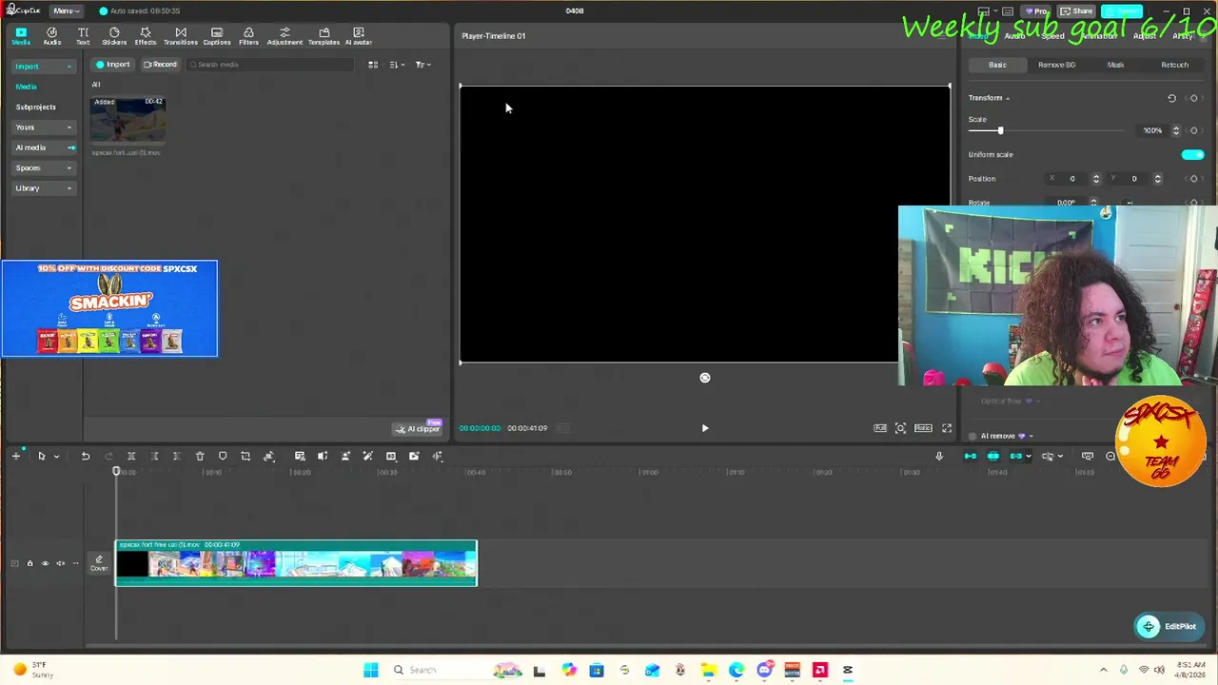Image resolution: width=1218 pixels, height=685 pixels.
Task: Open full screen preview icon
Action: (947, 428)
